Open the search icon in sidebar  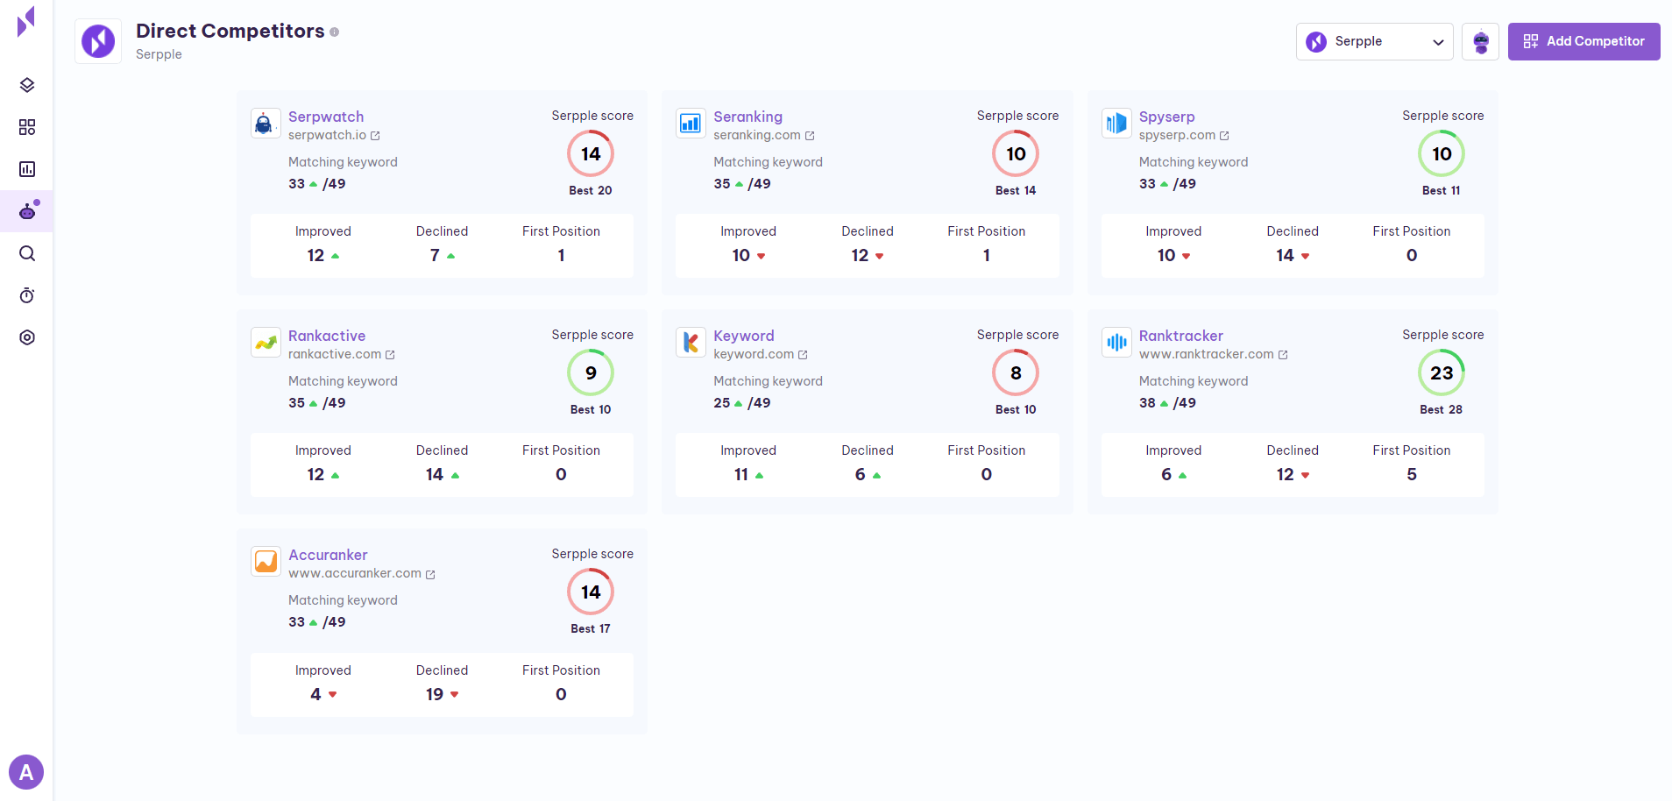click(27, 253)
